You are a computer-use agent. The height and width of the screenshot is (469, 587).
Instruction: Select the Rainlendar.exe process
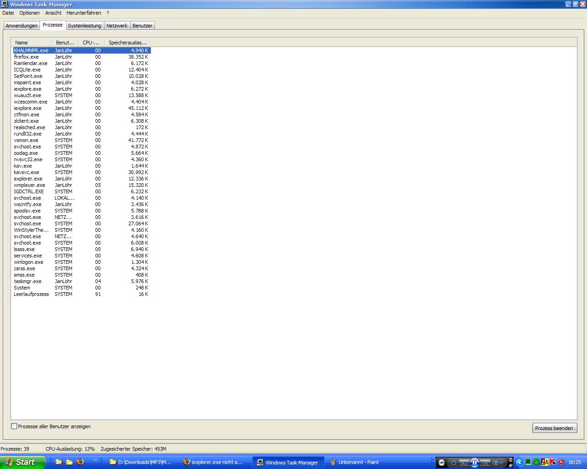point(82,63)
